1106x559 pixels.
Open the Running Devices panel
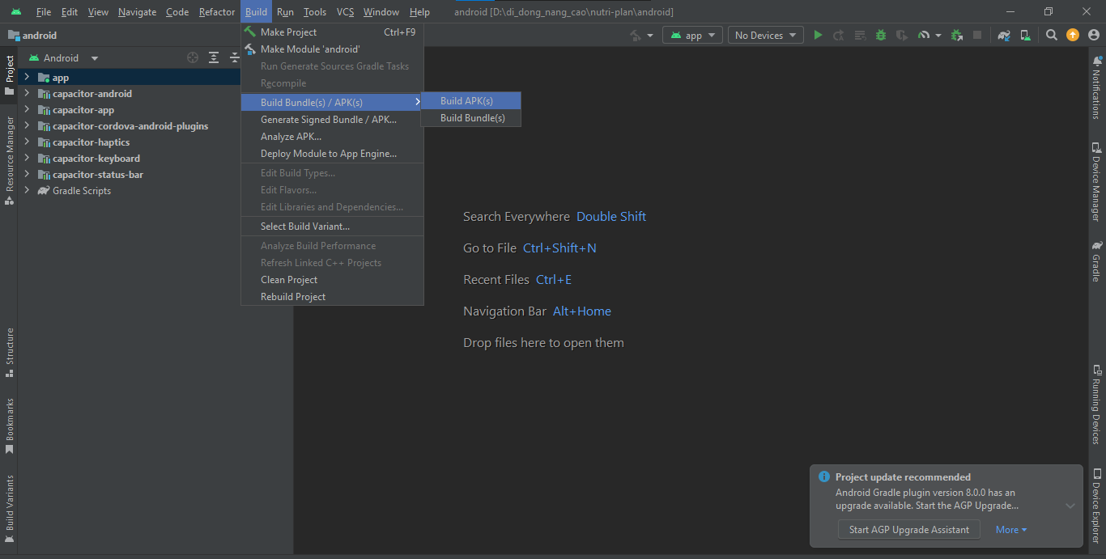coord(1097,409)
